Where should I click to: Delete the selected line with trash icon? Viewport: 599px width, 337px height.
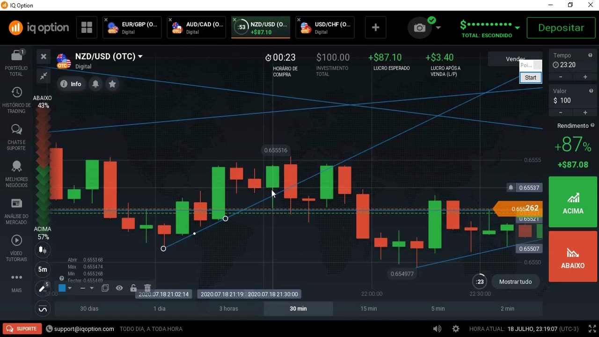click(x=147, y=288)
